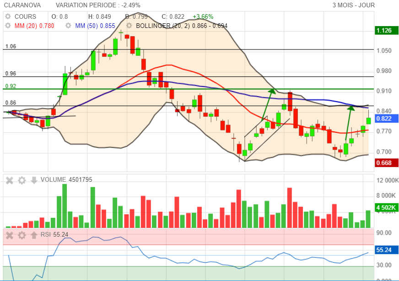The height and width of the screenshot is (281, 399).
Task: Open the RSI panel settings gear
Action: 22,235
